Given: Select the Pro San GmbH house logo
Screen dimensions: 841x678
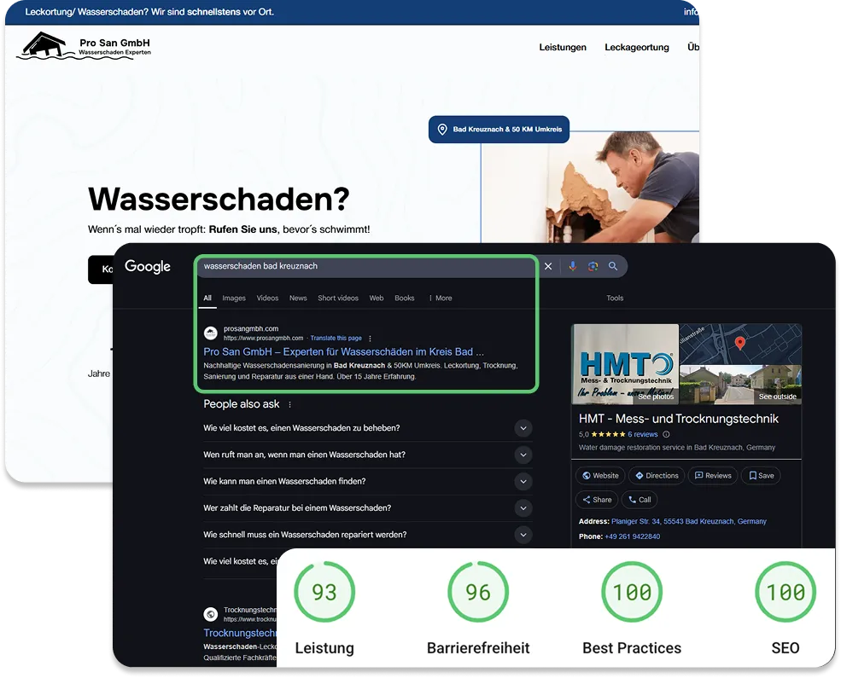Looking at the screenshot, I should pos(41,43).
